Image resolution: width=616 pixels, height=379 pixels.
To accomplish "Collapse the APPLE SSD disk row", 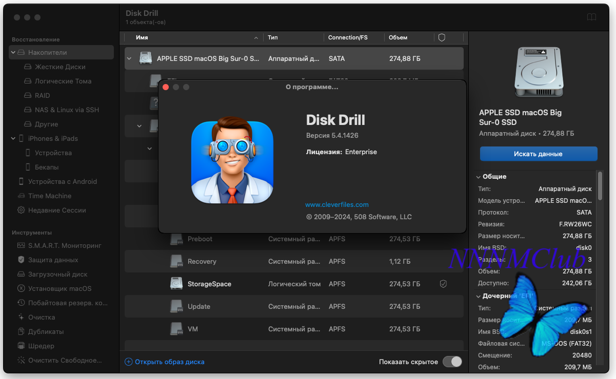I will tap(129, 59).
